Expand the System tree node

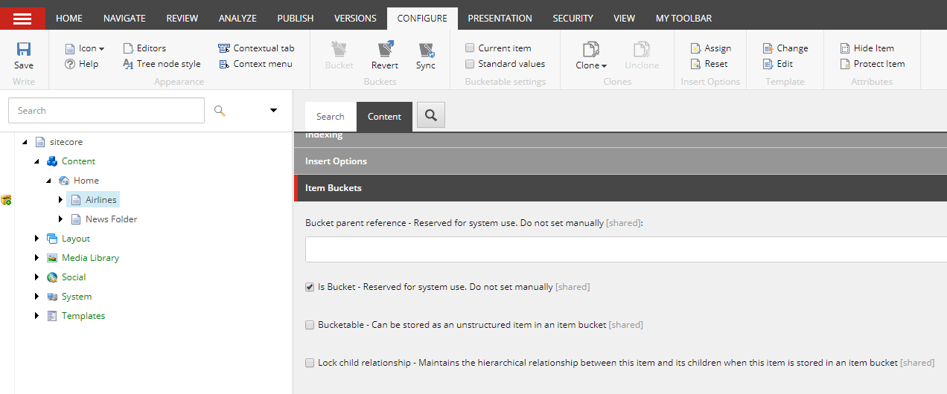37,297
